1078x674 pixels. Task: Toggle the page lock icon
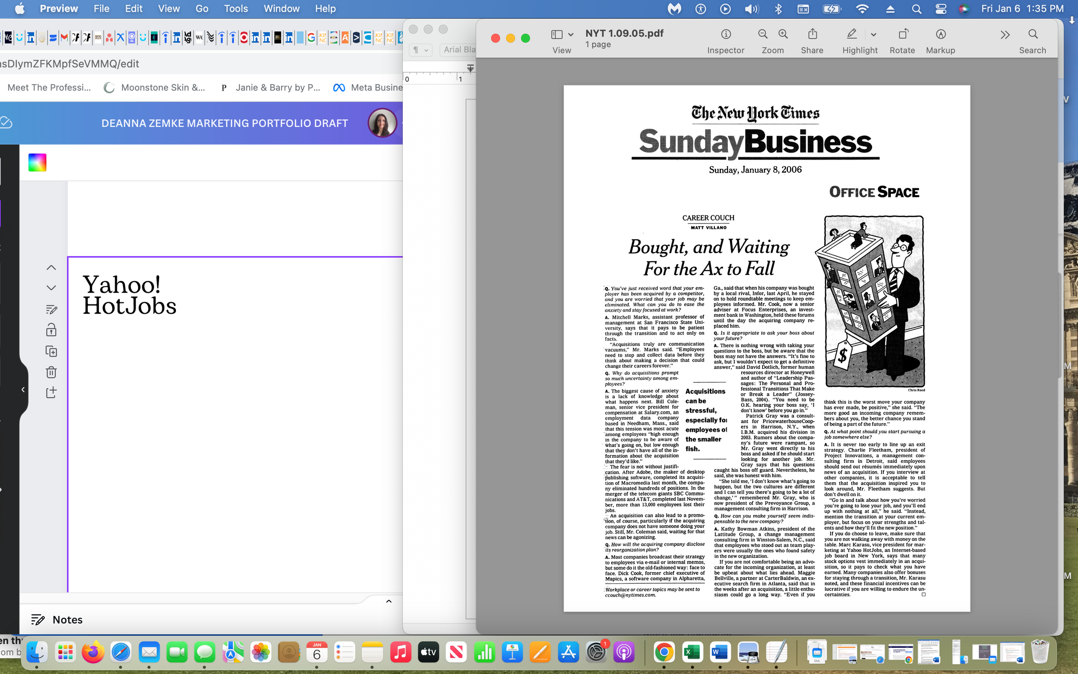point(51,330)
